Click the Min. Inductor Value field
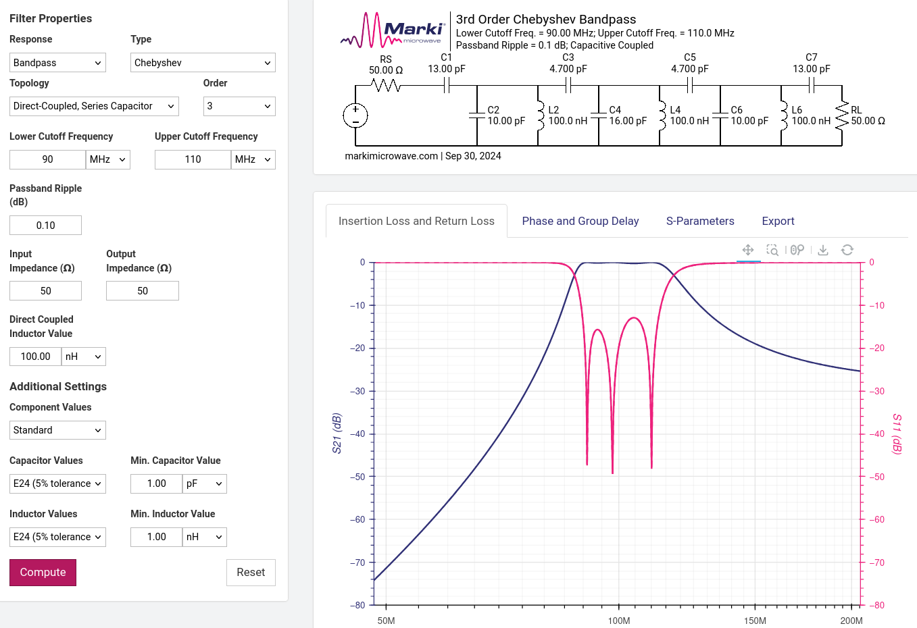Viewport: 917px width, 628px height. 156,537
